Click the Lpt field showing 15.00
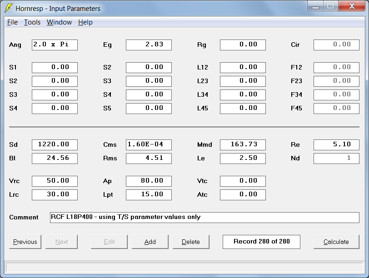This screenshot has height=278, width=369. 149,195
